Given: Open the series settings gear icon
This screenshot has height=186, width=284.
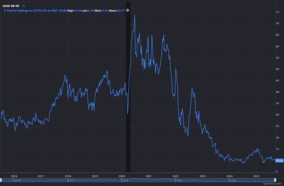Looking at the screenshot, I should point(128,10).
